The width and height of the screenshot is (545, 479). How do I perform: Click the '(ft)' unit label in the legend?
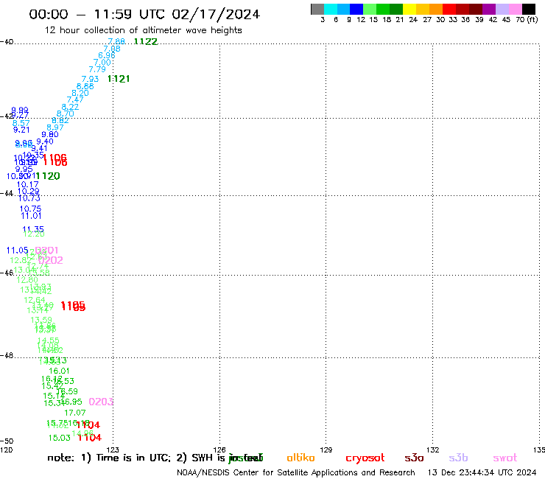tap(532, 20)
